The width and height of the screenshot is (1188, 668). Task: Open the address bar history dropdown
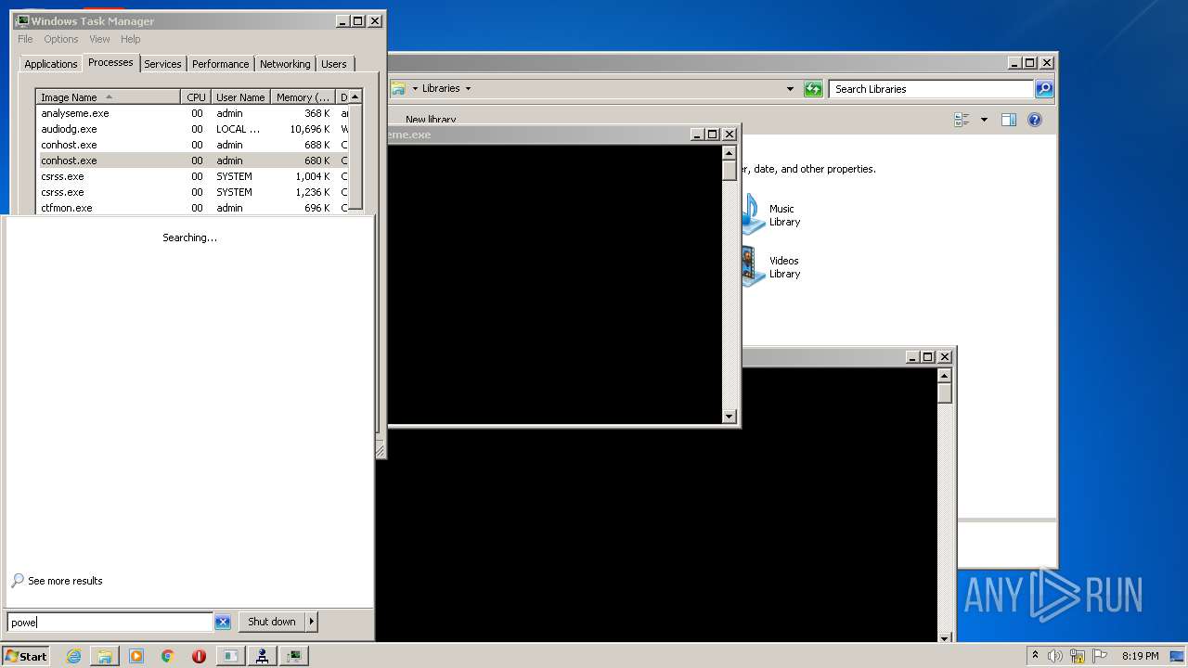point(790,89)
